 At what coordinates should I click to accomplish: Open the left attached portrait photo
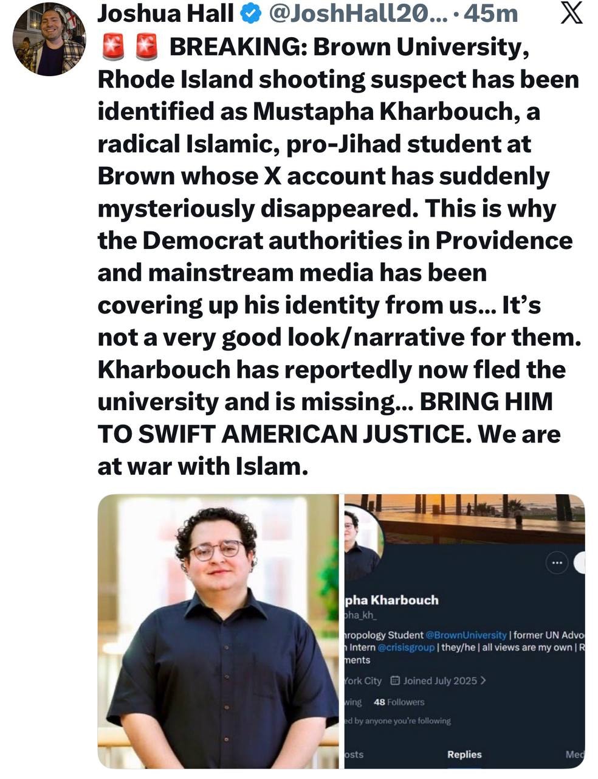(x=218, y=631)
